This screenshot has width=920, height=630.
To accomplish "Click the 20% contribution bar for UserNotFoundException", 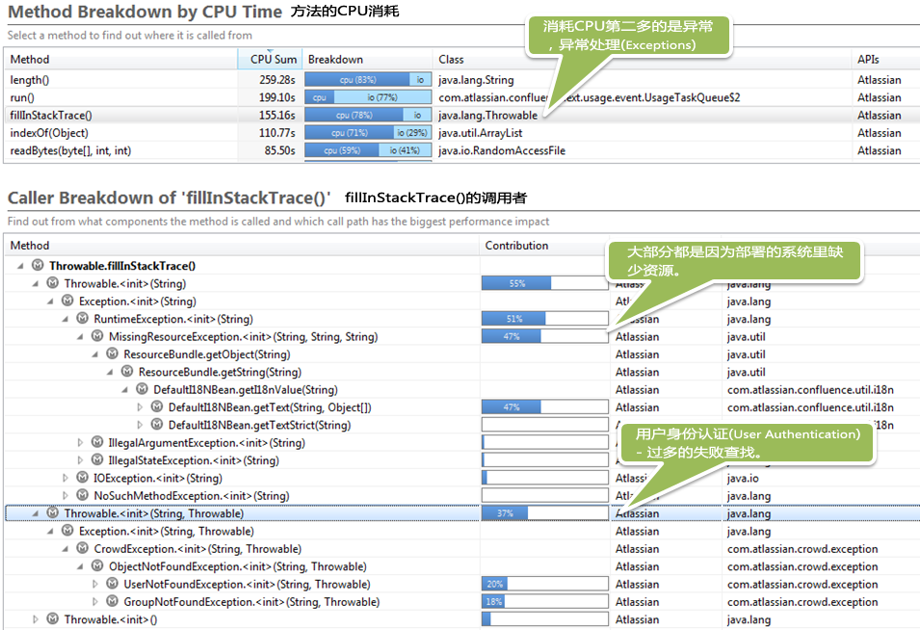I will (x=494, y=585).
